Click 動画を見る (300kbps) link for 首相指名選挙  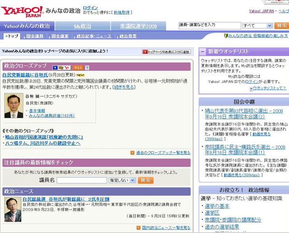pyautogui.click(x=261, y=134)
